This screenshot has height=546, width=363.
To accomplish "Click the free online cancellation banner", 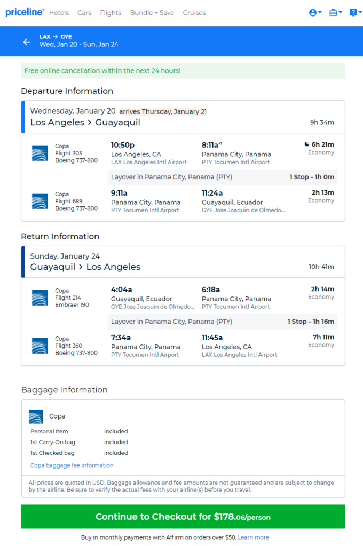I will (x=183, y=71).
